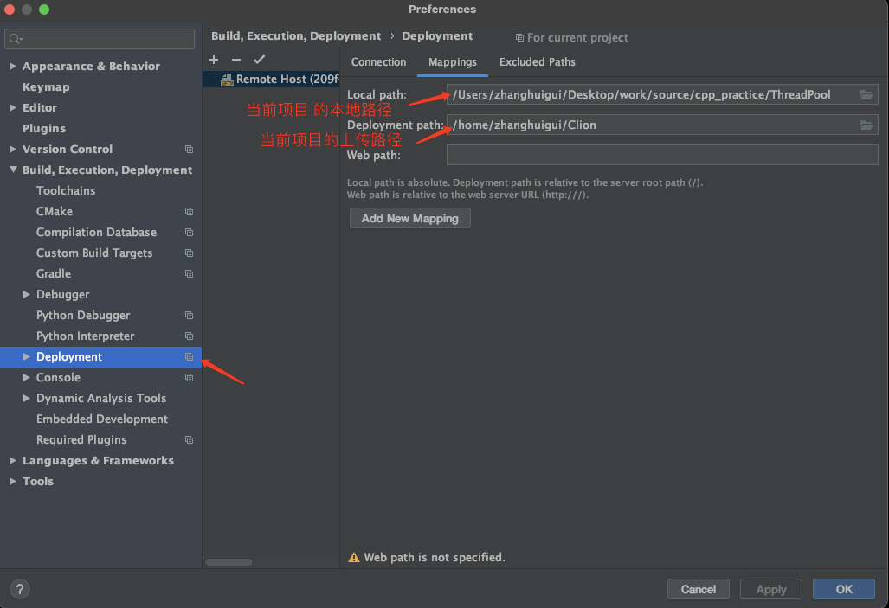
Task: Click Build, Execution, Deployment breadcrumb
Action: click(x=296, y=35)
